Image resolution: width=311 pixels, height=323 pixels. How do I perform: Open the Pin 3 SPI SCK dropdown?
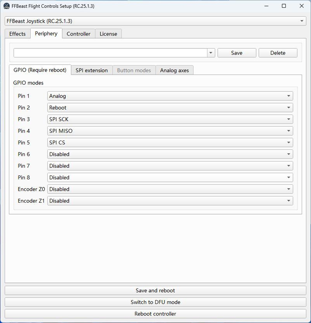170,119
